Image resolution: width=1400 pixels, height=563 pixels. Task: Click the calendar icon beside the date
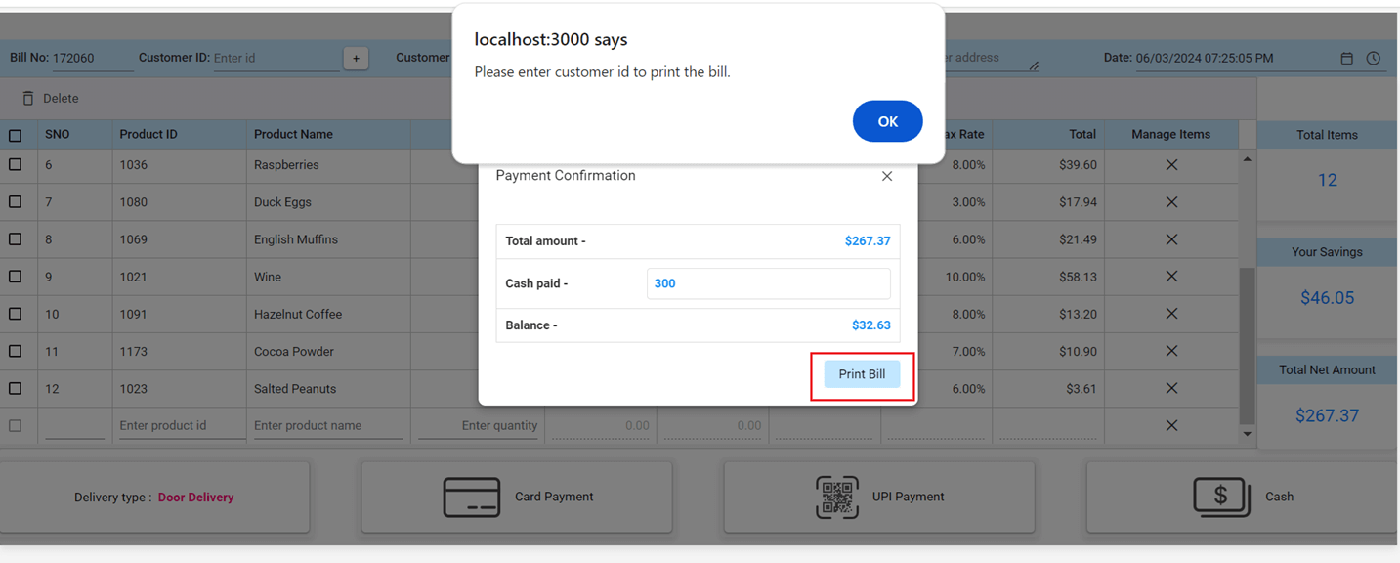coord(1346,59)
